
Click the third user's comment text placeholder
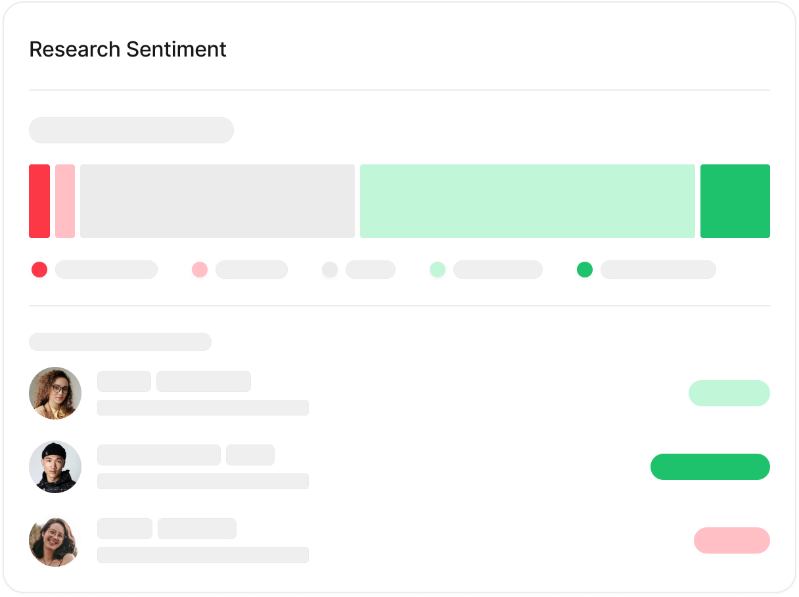(x=202, y=555)
